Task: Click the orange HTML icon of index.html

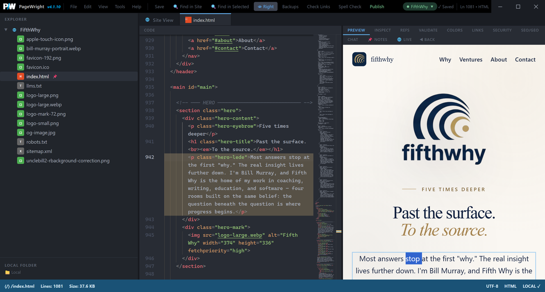Action: click(20, 77)
